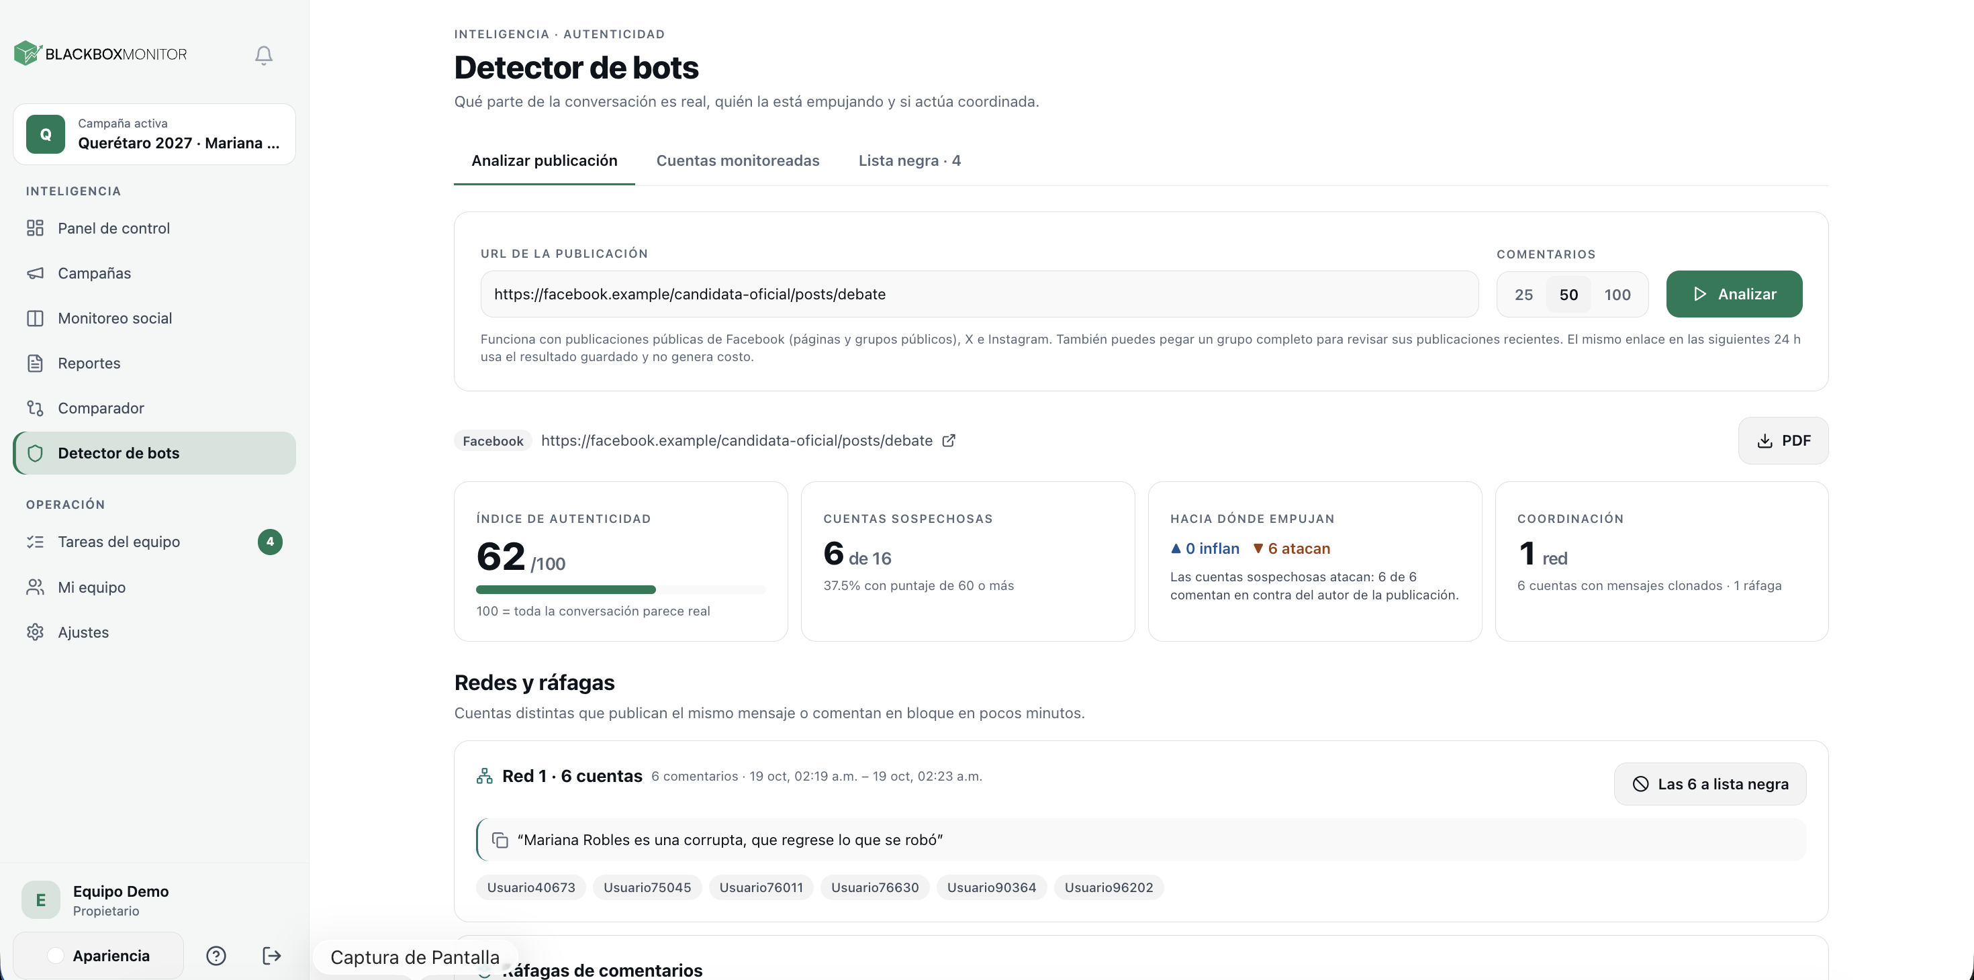Switch to Cuentas monitoreadas tab
The width and height of the screenshot is (1974, 980).
pyautogui.click(x=738, y=160)
